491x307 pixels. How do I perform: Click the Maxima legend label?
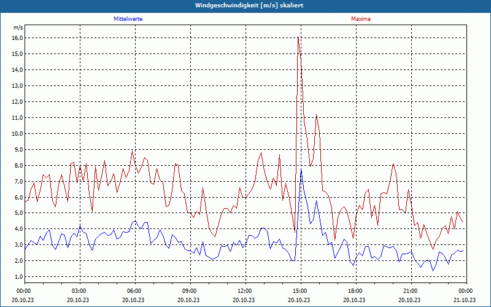click(361, 19)
